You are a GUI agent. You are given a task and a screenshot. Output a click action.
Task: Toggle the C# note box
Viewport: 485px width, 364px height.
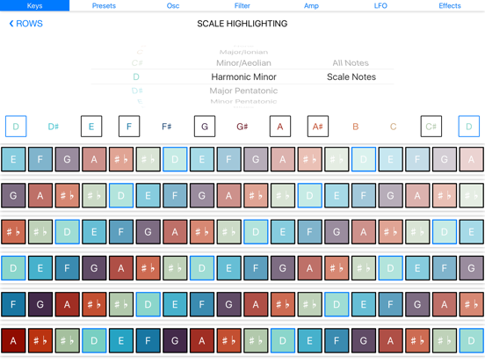coord(431,127)
